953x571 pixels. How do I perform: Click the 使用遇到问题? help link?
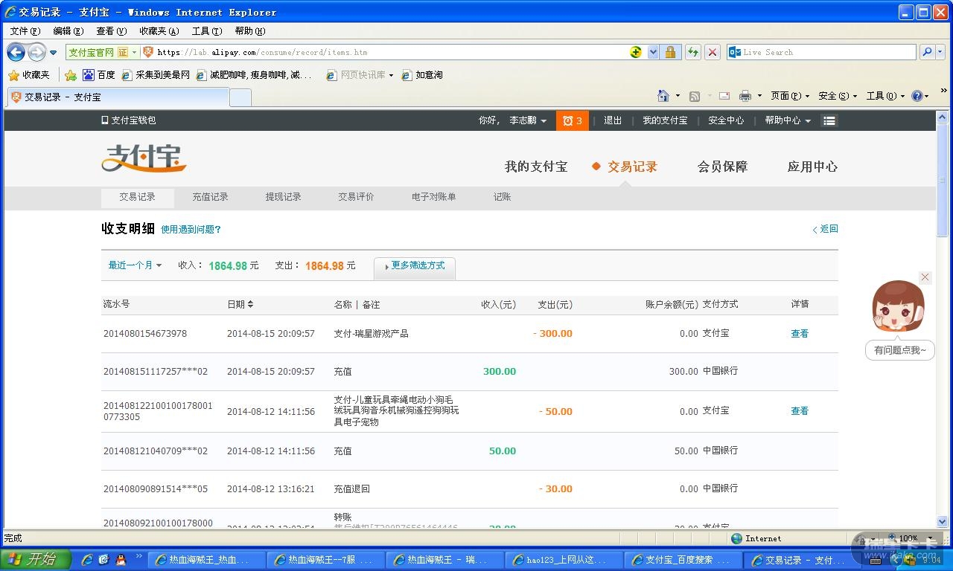pyautogui.click(x=191, y=230)
